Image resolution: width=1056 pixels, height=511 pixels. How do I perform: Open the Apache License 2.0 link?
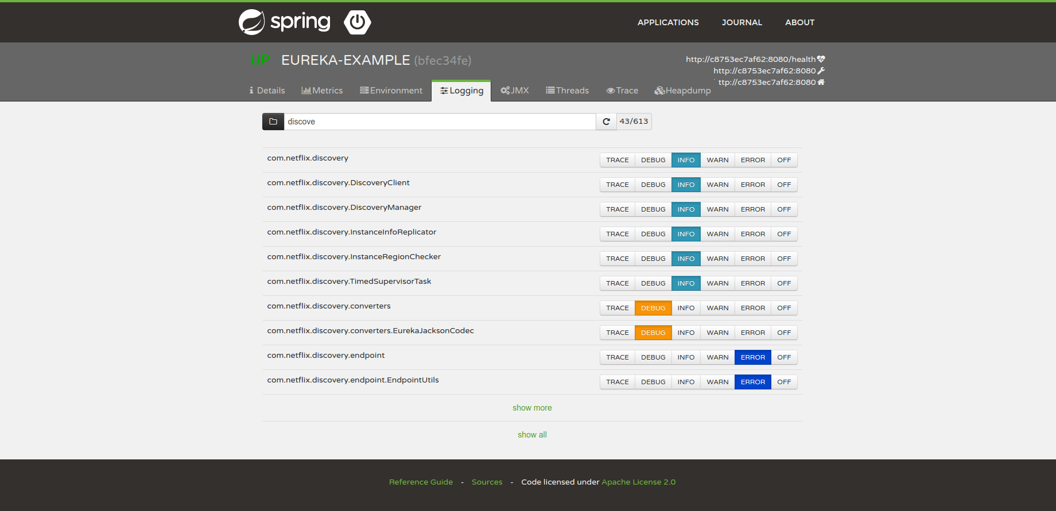pos(638,482)
